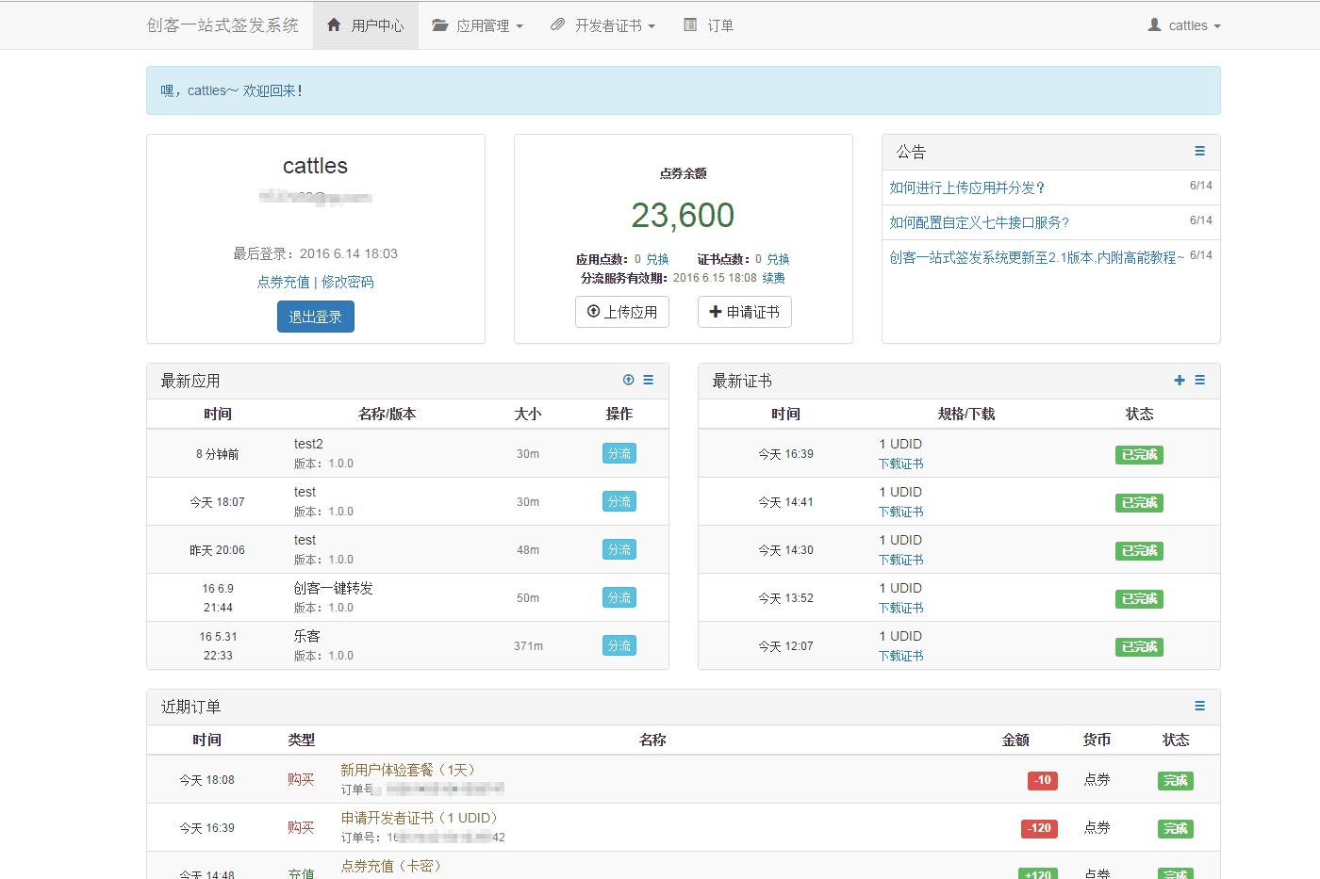Click the list icon in 最新应用 header
This screenshot has height=879, width=1320.
click(x=649, y=380)
